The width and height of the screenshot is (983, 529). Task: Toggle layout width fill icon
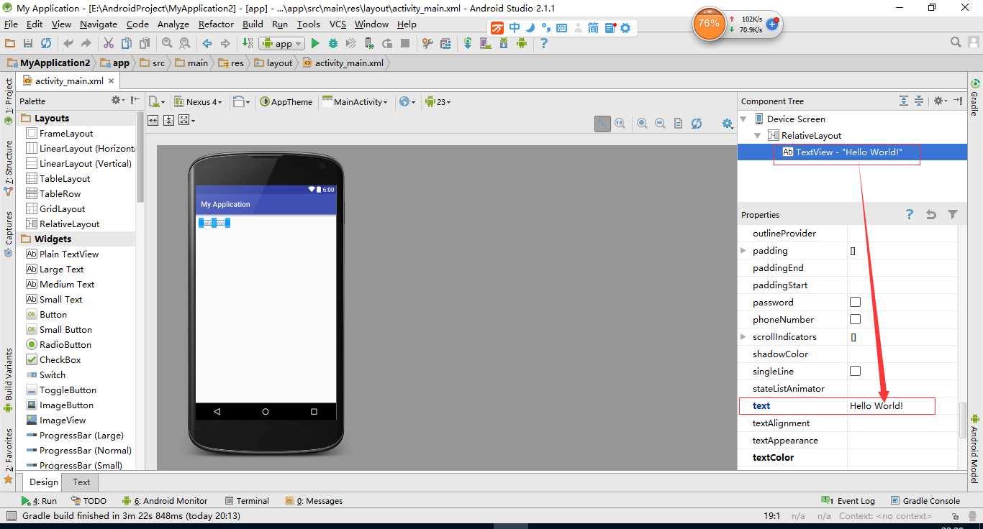153,121
